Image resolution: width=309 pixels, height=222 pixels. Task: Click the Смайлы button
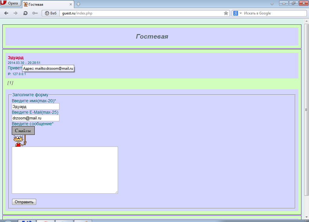click(23, 131)
